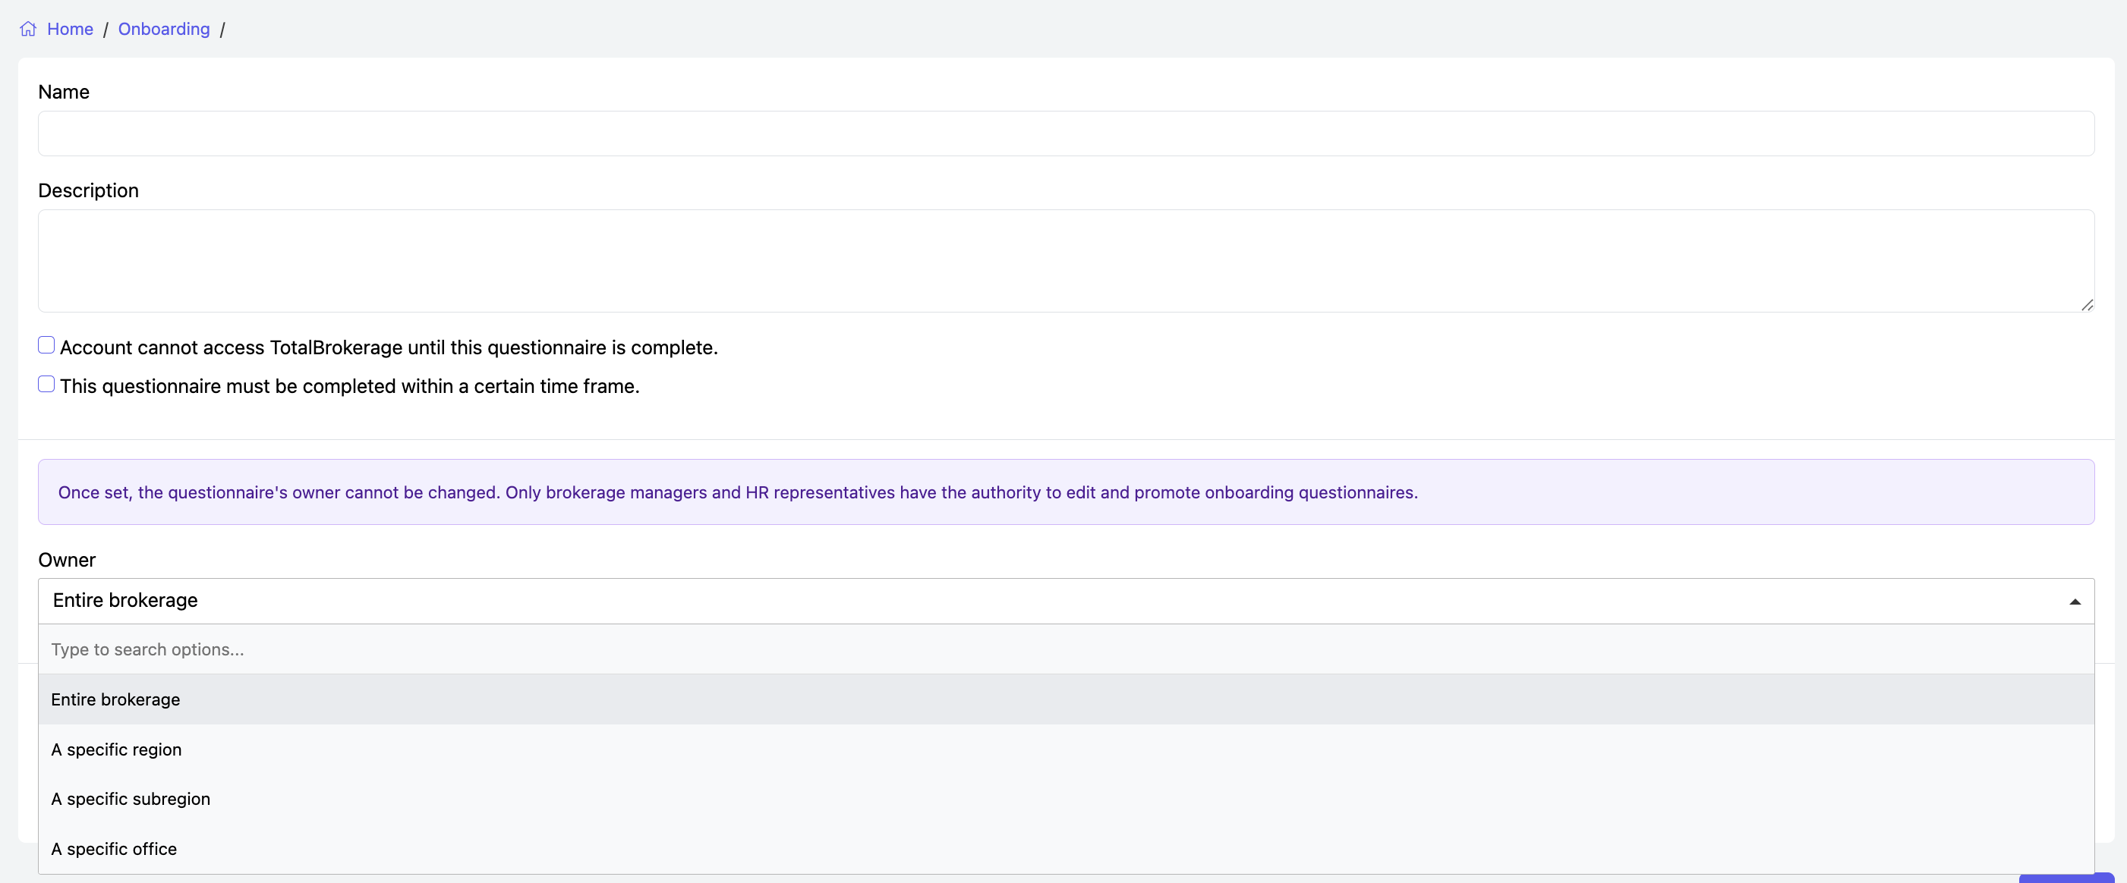This screenshot has width=2127, height=883.
Task: Pick 'A specific subregion' option
Action: (131, 799)
